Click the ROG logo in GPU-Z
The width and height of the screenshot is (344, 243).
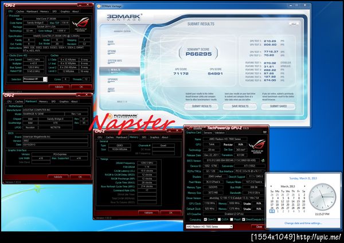pyautogui.click(x=257, y=146)
